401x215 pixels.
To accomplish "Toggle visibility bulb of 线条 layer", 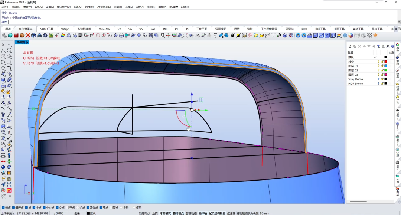I will point(378,62).
